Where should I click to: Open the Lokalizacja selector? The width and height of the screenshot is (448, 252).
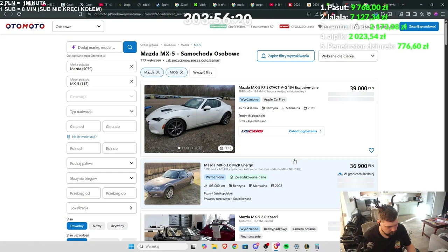101,208
